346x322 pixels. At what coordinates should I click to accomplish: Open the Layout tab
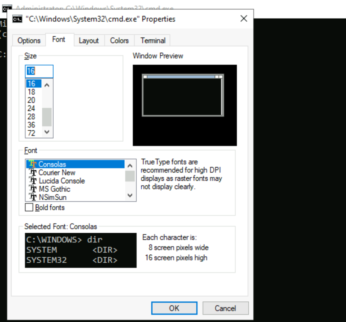(89, 40)
